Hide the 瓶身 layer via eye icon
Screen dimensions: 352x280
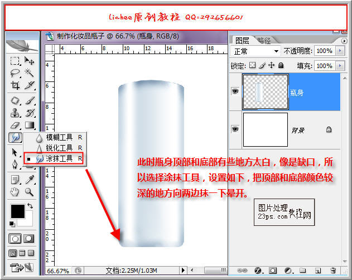(235, 91)
